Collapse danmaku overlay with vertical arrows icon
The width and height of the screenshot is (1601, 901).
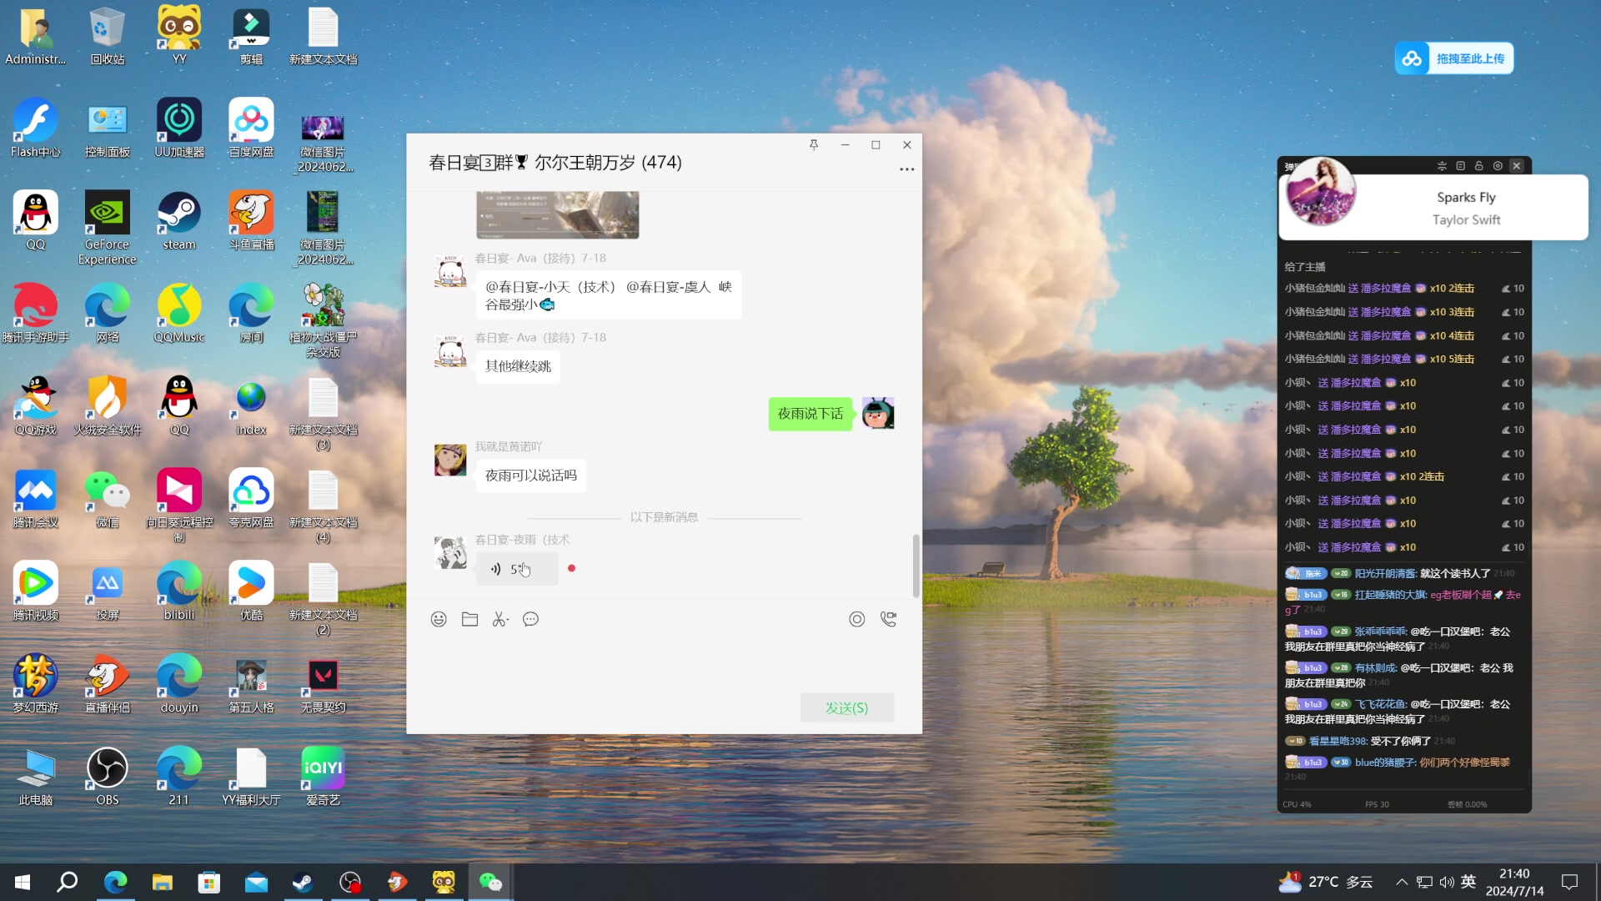coord(1442,166)
